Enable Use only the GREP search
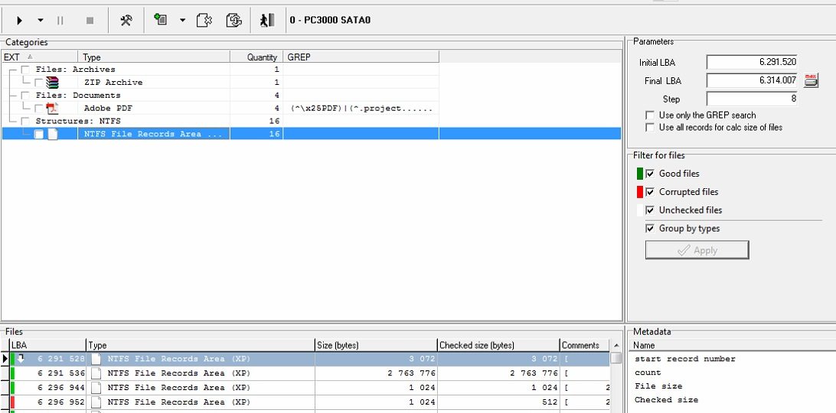The width and height of the screenshot is (836, 413). click(x=650, y=115)
